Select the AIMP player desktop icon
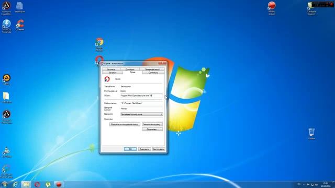 [7, 79]
